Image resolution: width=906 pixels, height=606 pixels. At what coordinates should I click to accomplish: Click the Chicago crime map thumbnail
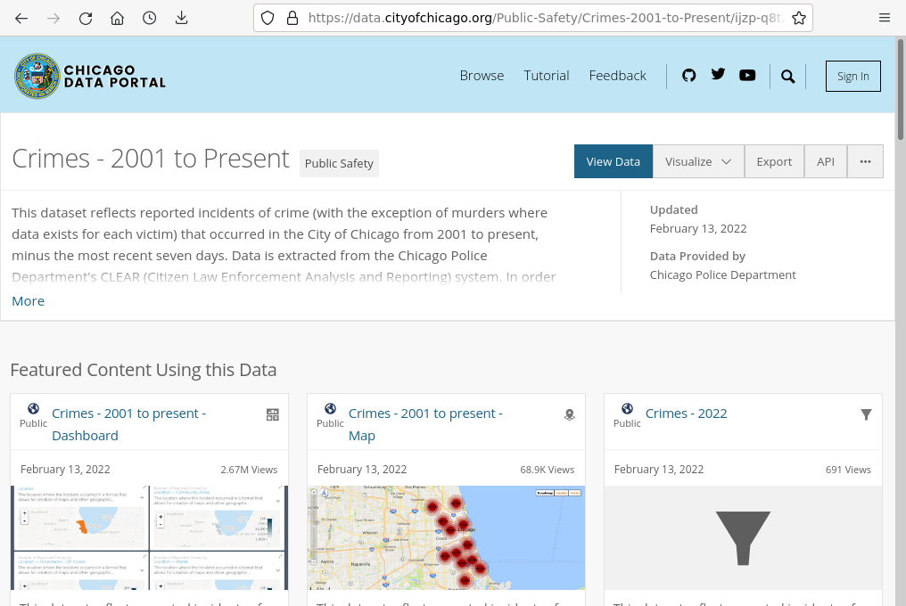446,537
